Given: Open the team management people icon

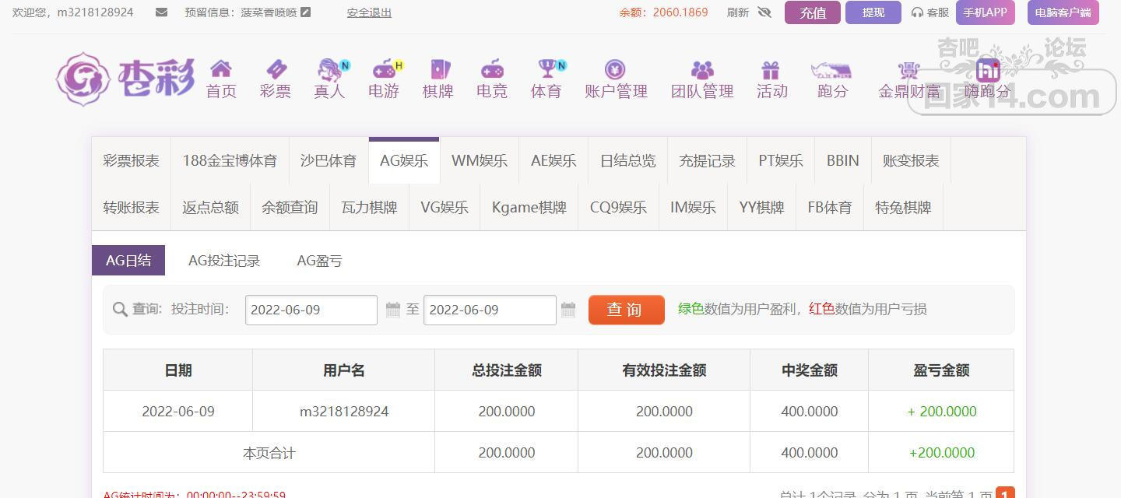Looking at the screenshot, I should 701,69.
